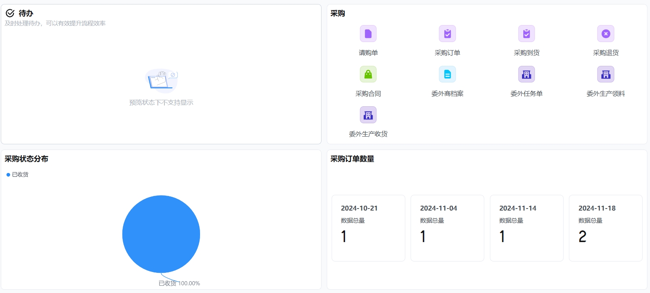Select the 2024-11-18 card showing 2
The height and width of the screenshot is (293, 650).
point(605,228)
